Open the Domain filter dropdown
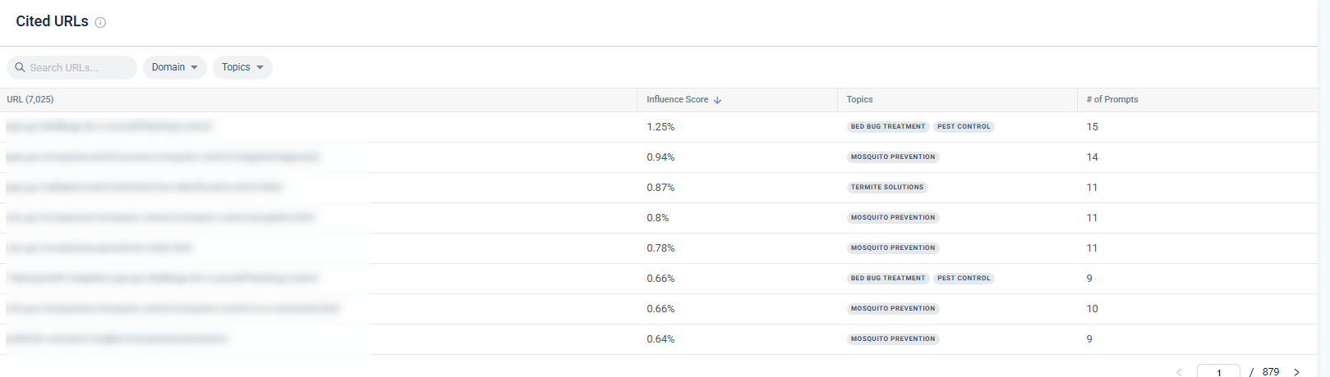This screenshot has width=1330, height=377. [174, 67]
